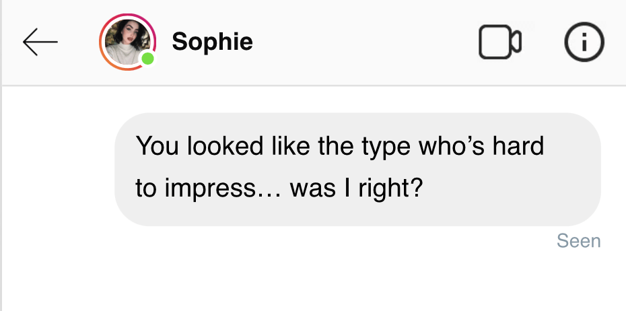Return to inbox with back arrow
Screen dimensions: 626x311
40,42
